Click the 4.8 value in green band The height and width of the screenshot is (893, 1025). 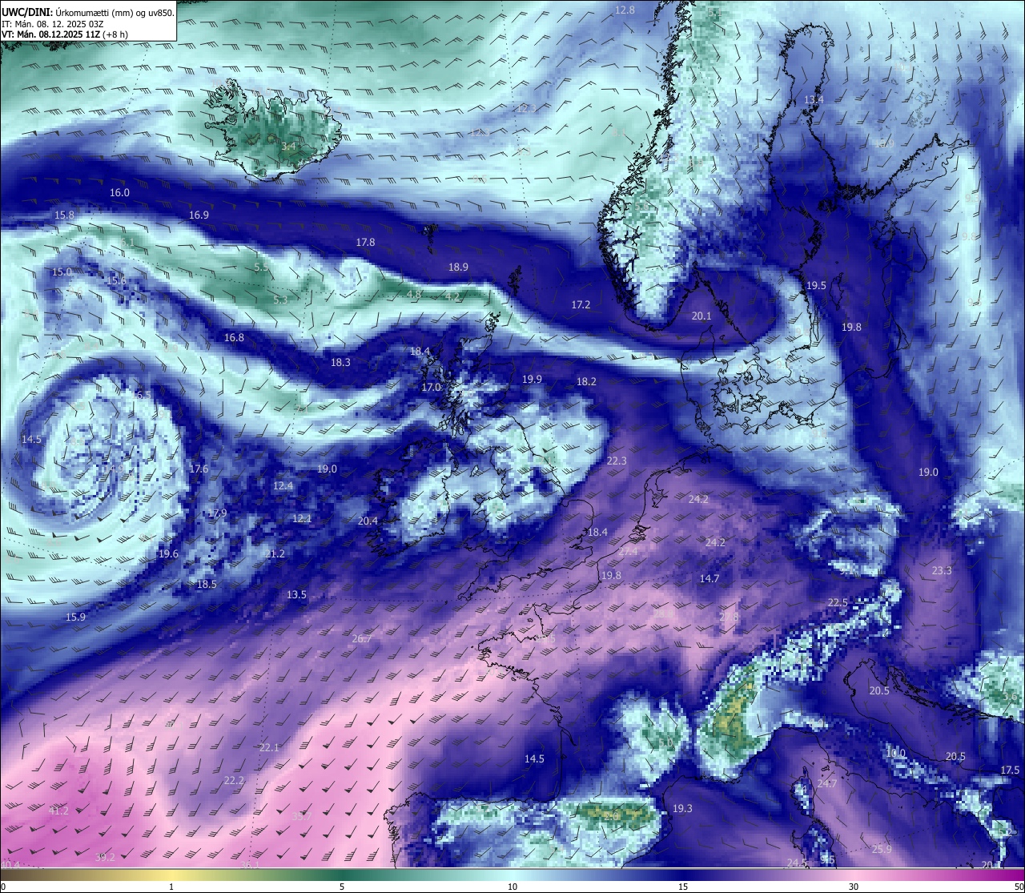(414, 294)
